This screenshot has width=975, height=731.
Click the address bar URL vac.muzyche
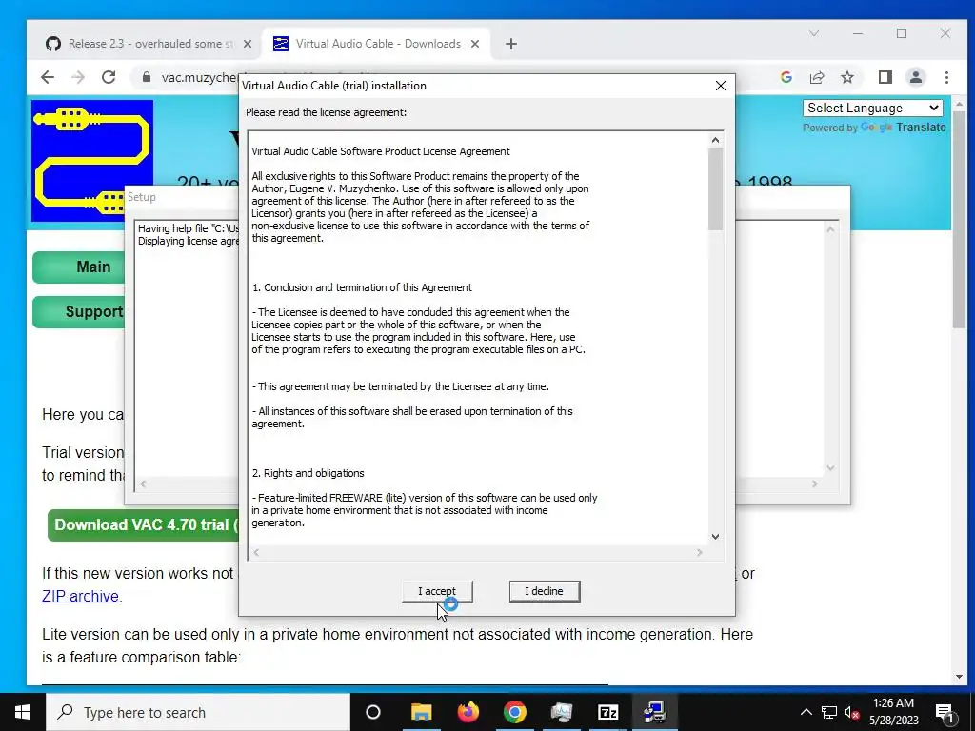[x=198, y=77]
